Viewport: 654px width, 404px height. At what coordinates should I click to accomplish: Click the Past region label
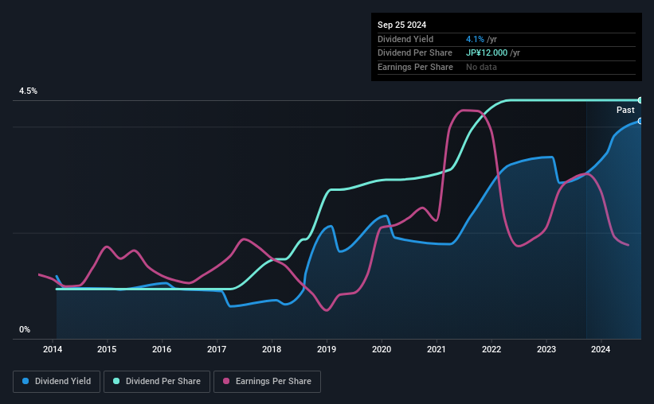(625, 110)
